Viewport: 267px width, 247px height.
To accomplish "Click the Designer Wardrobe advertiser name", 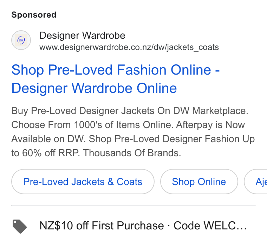I will (x=82, y=36).
